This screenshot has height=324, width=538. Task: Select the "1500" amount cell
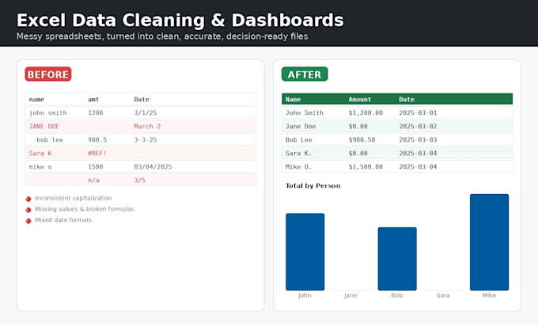(96, 166)
